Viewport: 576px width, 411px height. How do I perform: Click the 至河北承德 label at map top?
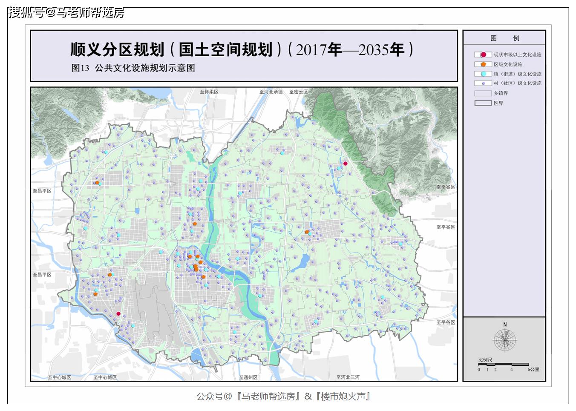271,92
